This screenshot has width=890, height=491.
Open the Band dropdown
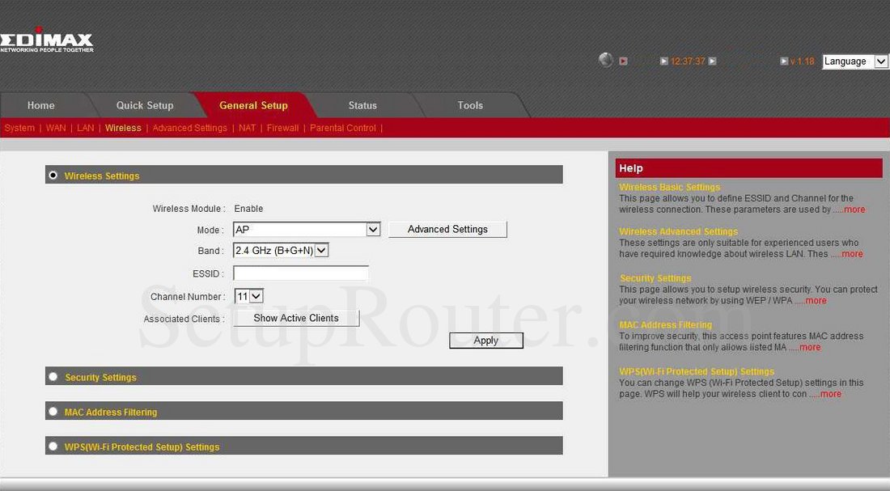[321, 250]
